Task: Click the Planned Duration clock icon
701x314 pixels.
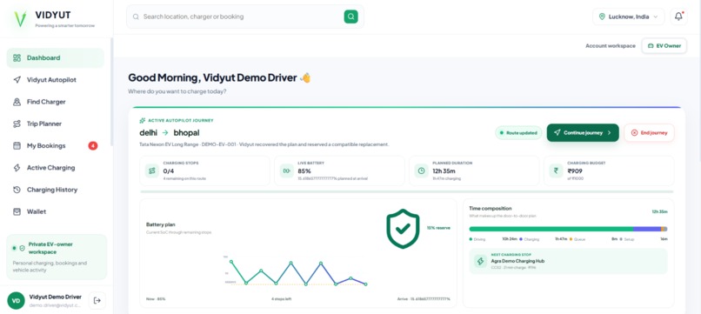Action: [x=421, y=170]
